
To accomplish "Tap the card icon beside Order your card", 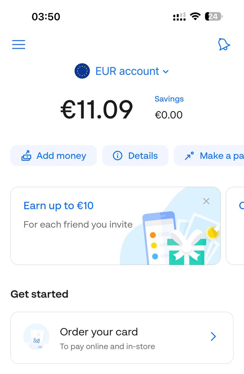I will [36, 337].
